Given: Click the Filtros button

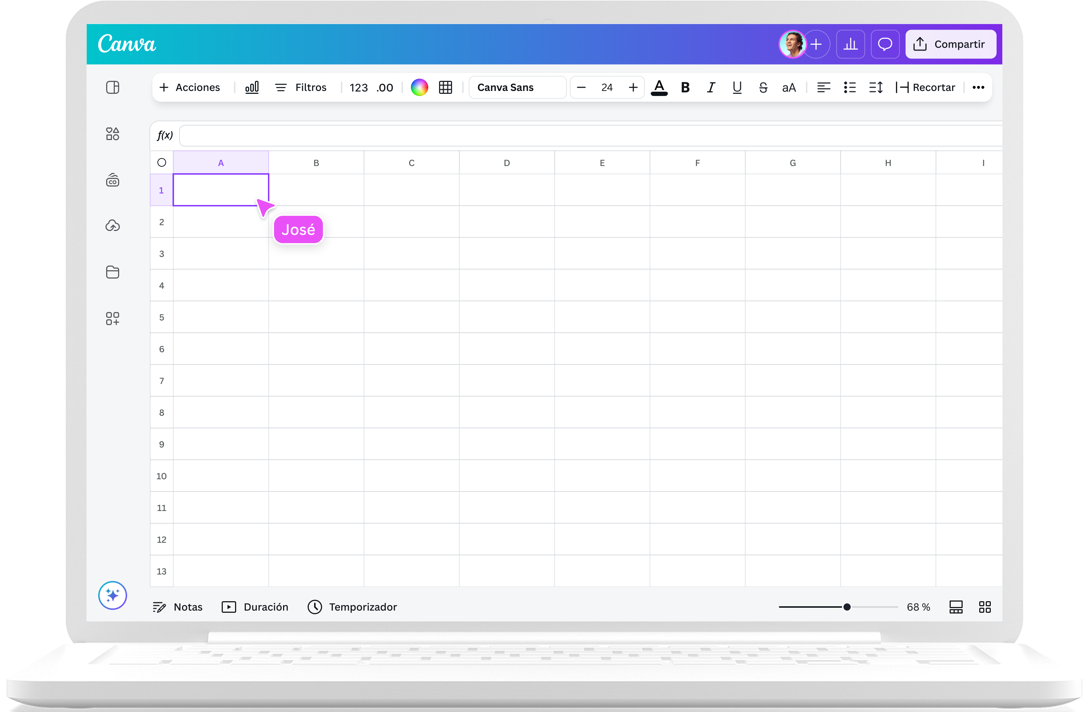Looking at the screenshot, I should point(301,87).
